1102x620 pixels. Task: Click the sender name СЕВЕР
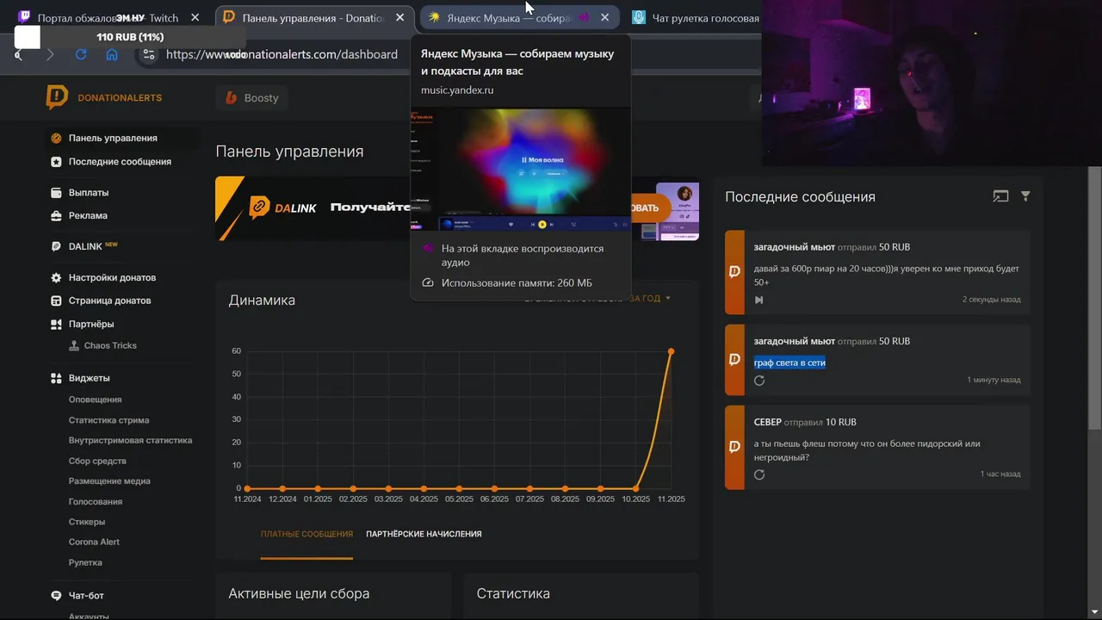[x=768, y=422]
